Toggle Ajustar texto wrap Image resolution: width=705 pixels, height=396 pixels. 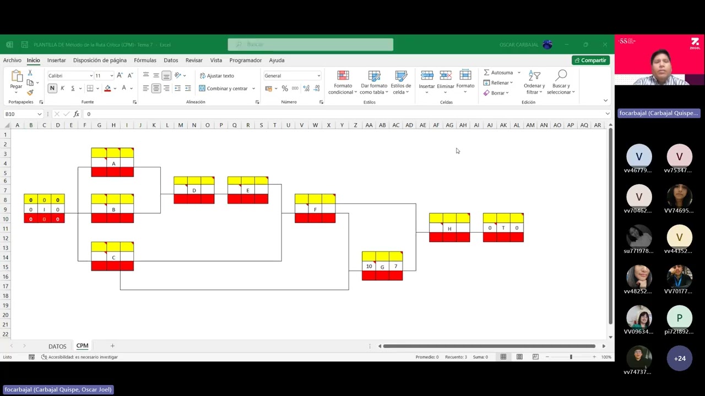pos(216,75)
